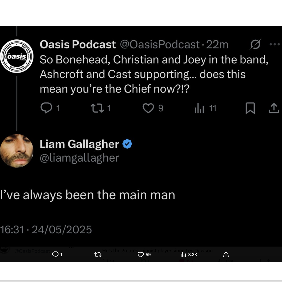Click Liam Gallagher's blue verified badge
Viewport: 282px width, 282px height.
(x=127, y=144)
